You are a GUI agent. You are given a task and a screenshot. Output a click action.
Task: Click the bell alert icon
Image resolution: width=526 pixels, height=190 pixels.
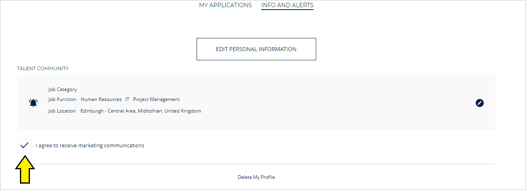(x=33, y=103)
